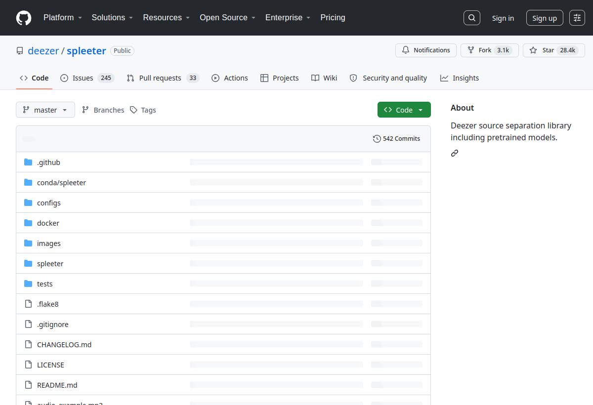Click the commit history clock icon
The width and height of the screenshot is (593, 405).
tap(377, 139)
